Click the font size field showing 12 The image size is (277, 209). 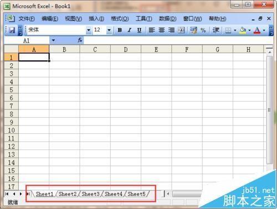(x=99, y=30)
